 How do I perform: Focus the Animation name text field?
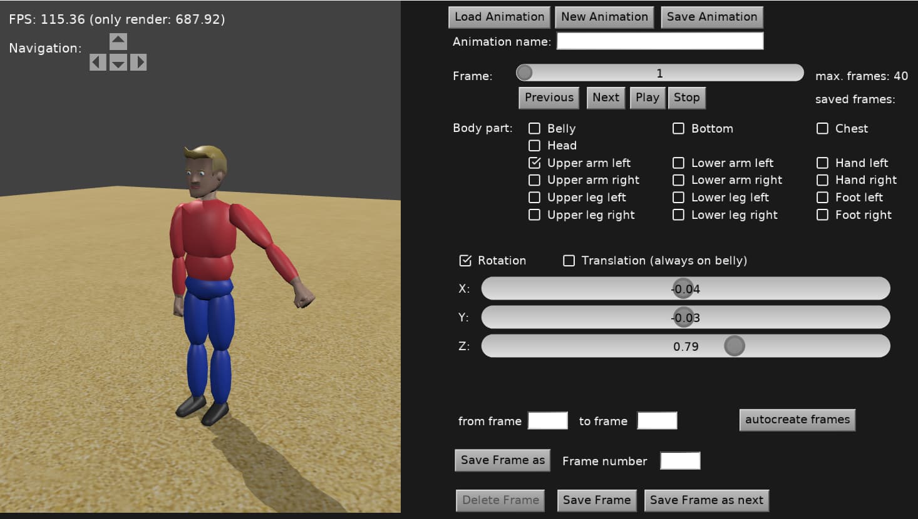click(x=659, y=41)
